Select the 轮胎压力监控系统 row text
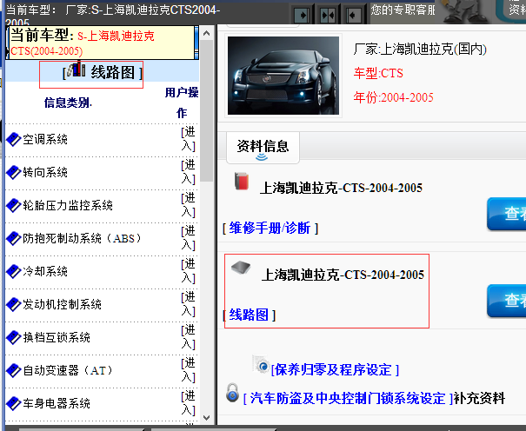 [x=68, y=205]
